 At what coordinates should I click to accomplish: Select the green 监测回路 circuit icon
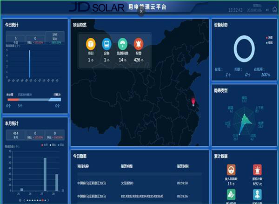pos(123,44)
